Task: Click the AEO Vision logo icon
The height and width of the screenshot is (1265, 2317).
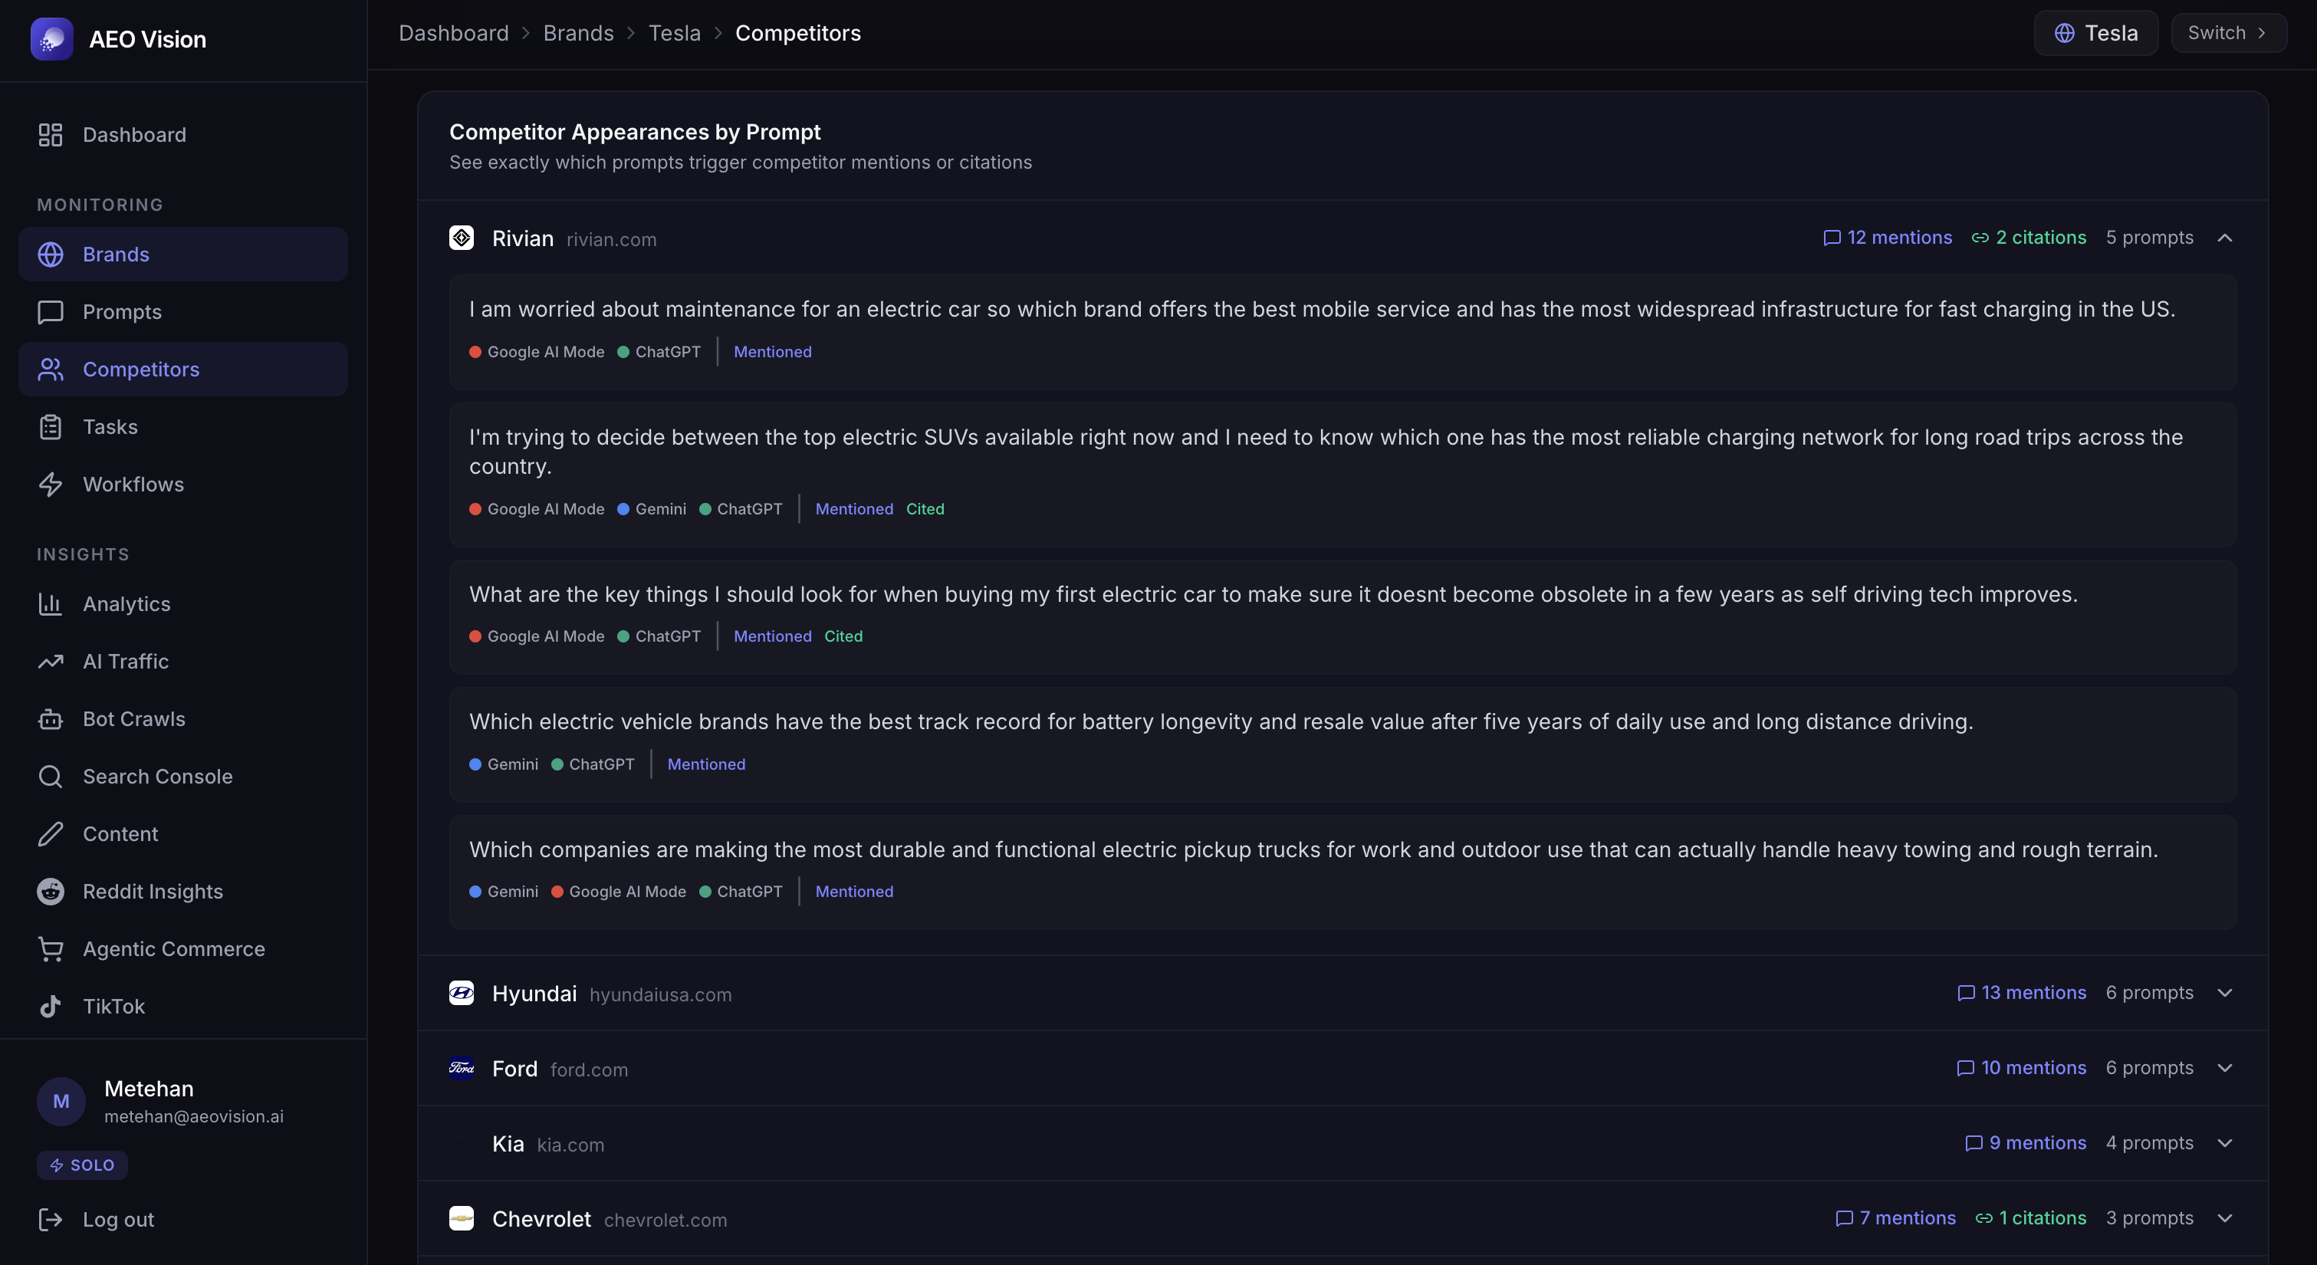Action: [x=51, y=38]
